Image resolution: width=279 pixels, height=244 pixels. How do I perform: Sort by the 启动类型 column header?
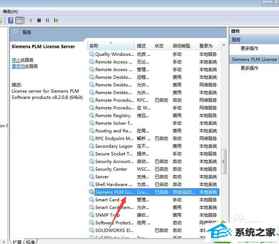point(184,46)
